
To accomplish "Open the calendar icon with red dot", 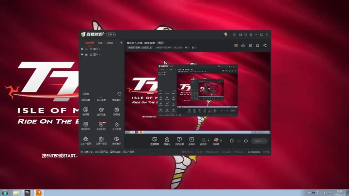I will coord(236,45).
